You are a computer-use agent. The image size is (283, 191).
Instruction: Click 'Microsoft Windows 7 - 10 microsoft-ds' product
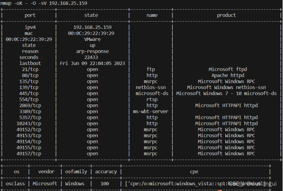tap(227, 93)
